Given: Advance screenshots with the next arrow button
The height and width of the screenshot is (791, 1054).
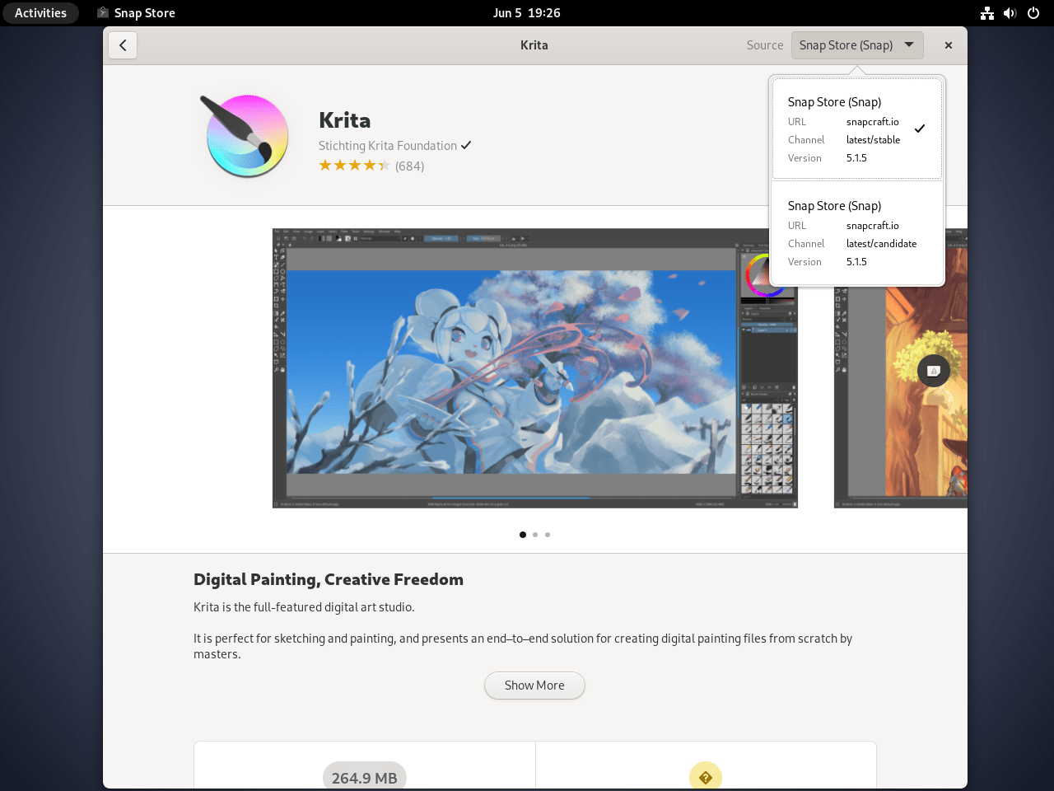Looking at the screenshot, I should tap(934, 371).
